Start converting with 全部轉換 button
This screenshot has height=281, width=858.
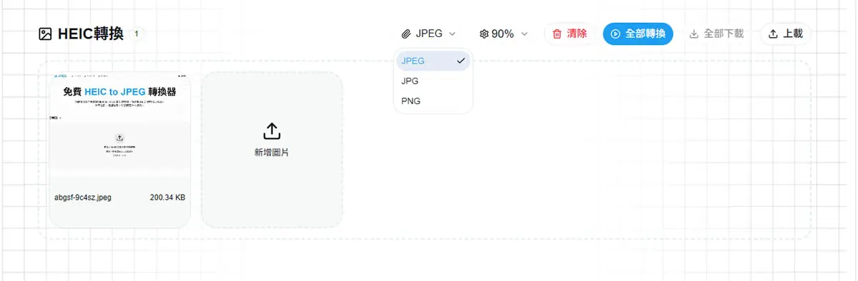638,34
